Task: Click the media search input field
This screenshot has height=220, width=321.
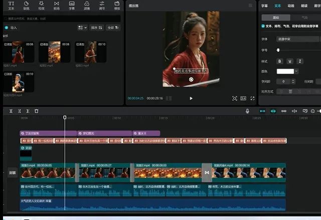Action: pos(62,19)
